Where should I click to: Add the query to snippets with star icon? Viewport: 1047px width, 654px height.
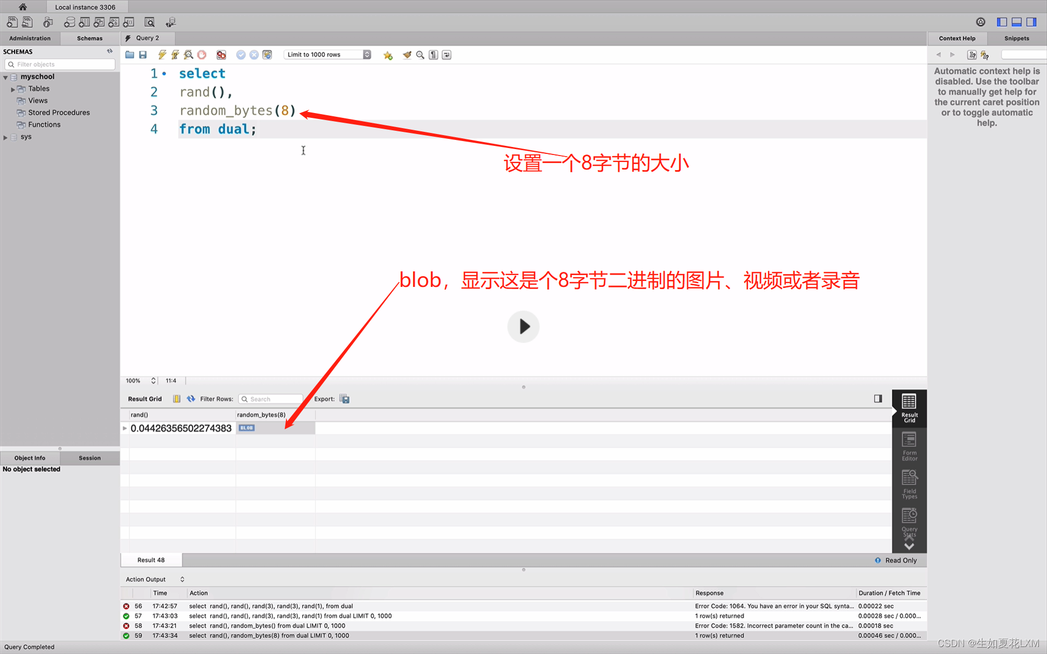(x=388, y=55)
